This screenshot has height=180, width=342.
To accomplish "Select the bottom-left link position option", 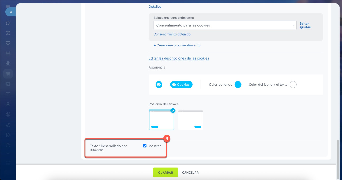I will click(161, 120).
